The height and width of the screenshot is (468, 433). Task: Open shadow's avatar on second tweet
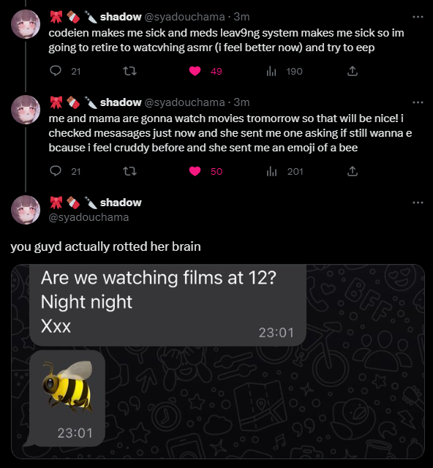point(26,110)
